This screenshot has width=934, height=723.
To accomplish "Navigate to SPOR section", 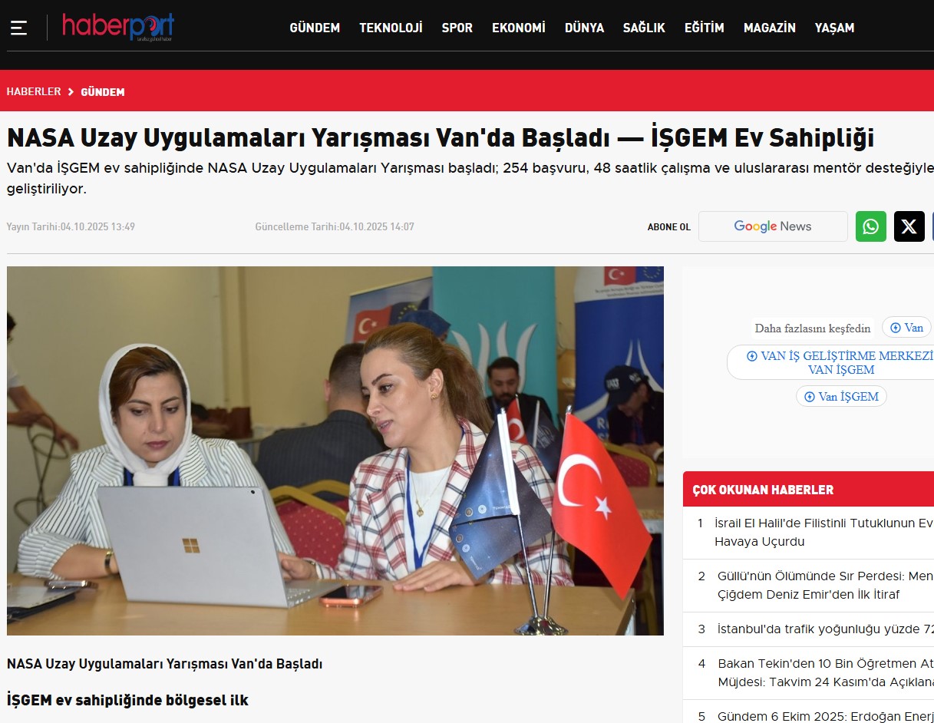I will click(457, 28).
